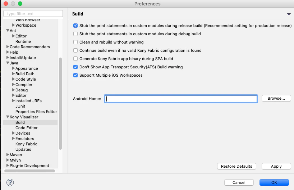Viewport: 294px width, 190px height.
Task: Click the type filter text search box
Action: (33, 14)
